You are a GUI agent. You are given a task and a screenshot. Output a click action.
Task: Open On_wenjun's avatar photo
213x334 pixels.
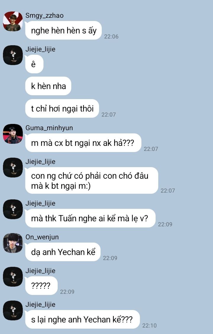click(13, 243)
